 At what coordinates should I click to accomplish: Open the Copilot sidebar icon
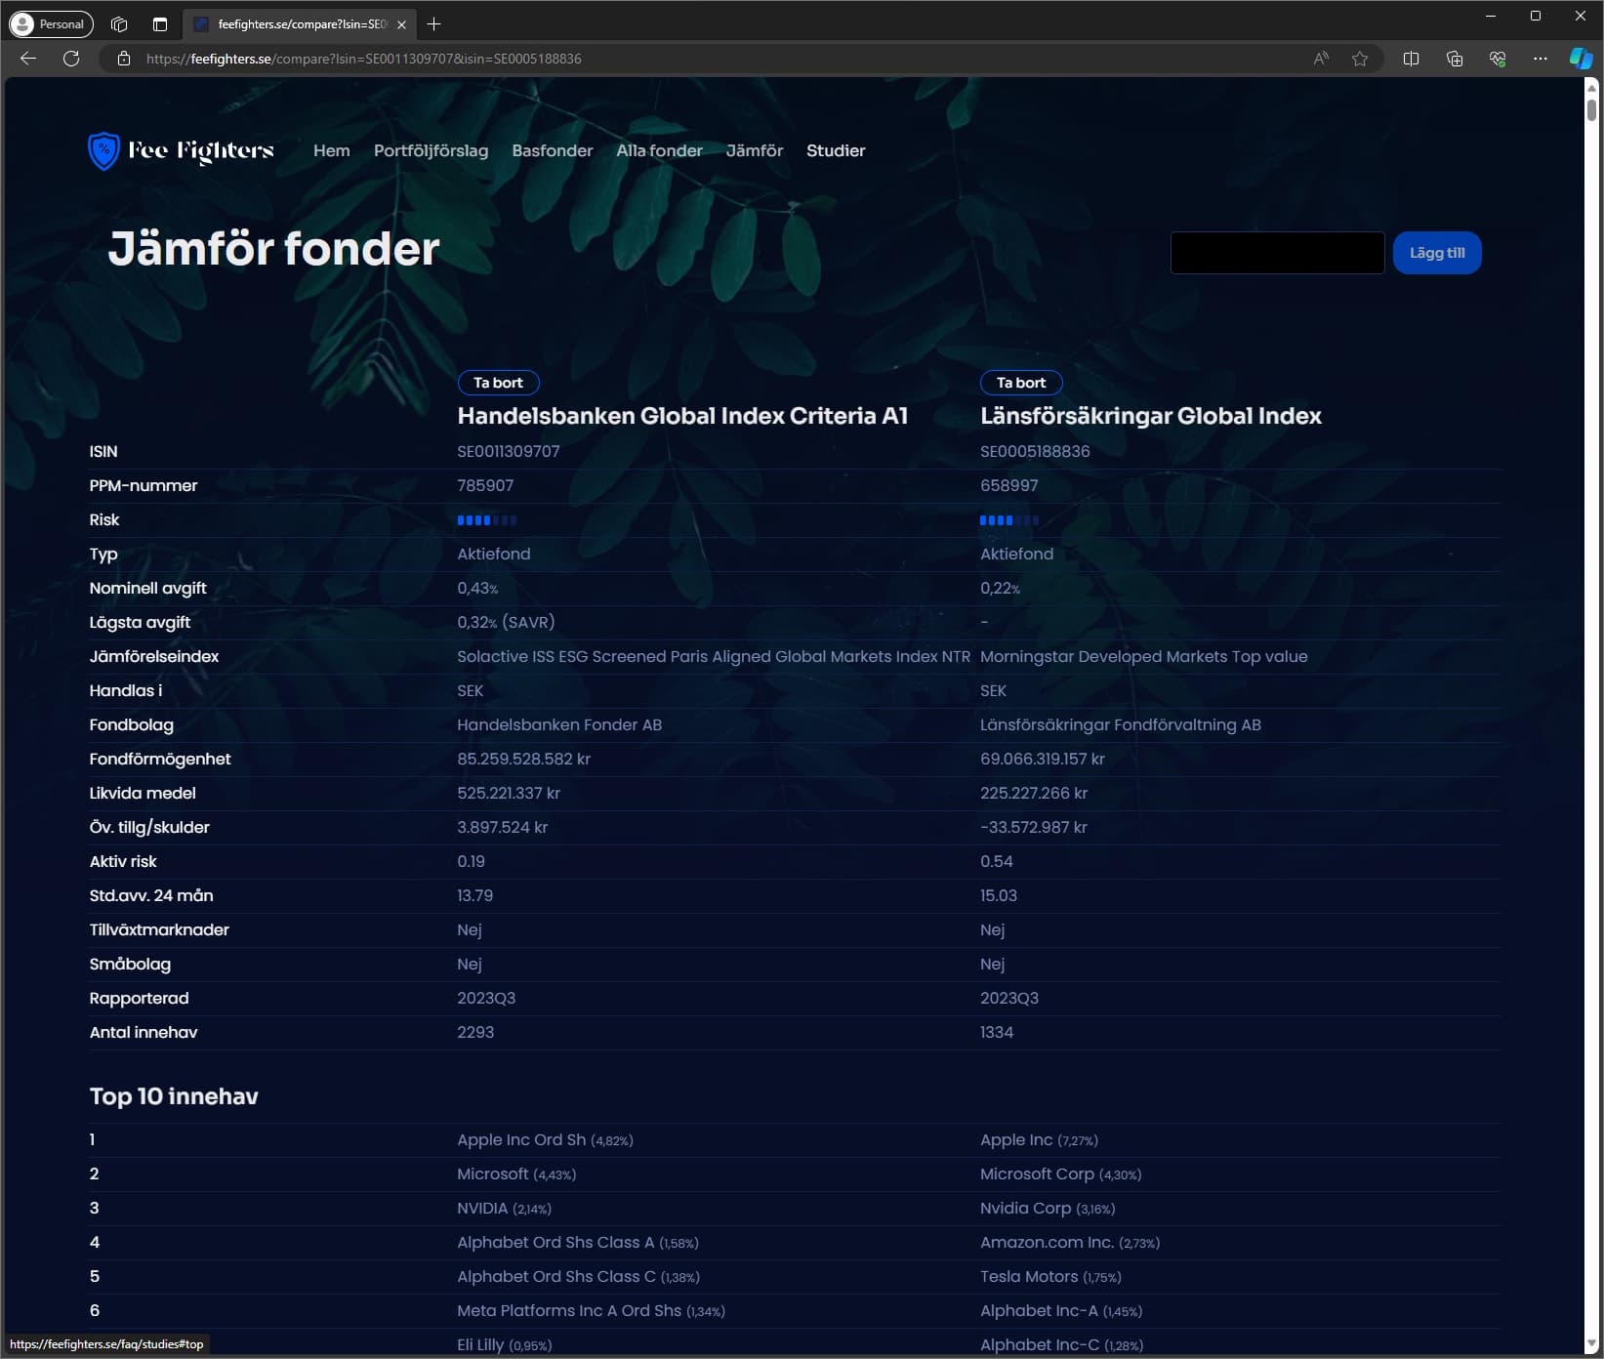click(1580, 59)
